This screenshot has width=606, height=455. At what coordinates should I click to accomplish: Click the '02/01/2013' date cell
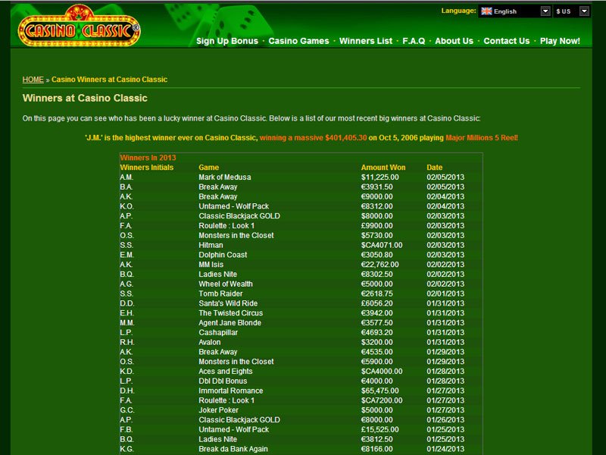(445, 293)
